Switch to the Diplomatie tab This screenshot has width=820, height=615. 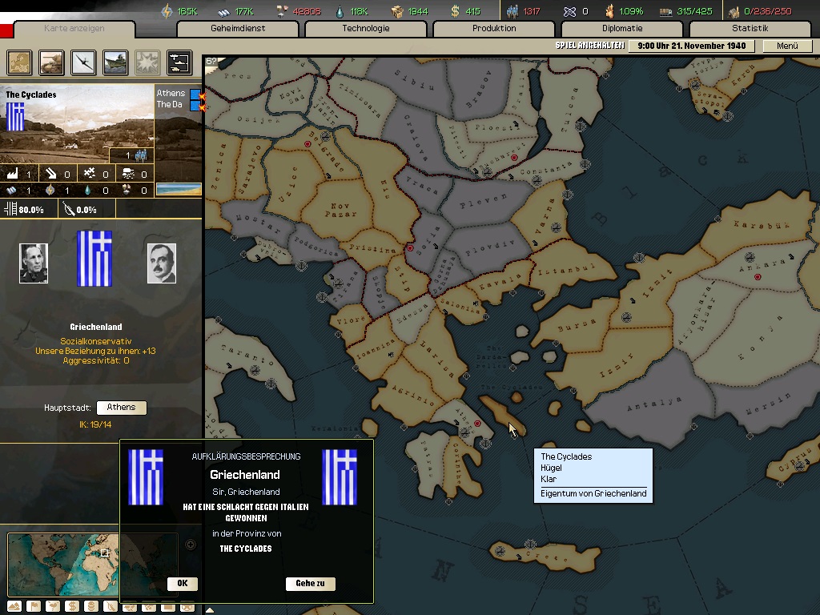[x=621, y=29]
